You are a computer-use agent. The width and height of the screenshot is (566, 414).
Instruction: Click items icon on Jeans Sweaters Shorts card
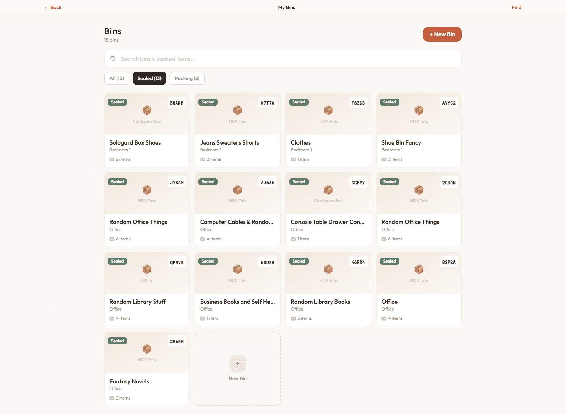203,159
